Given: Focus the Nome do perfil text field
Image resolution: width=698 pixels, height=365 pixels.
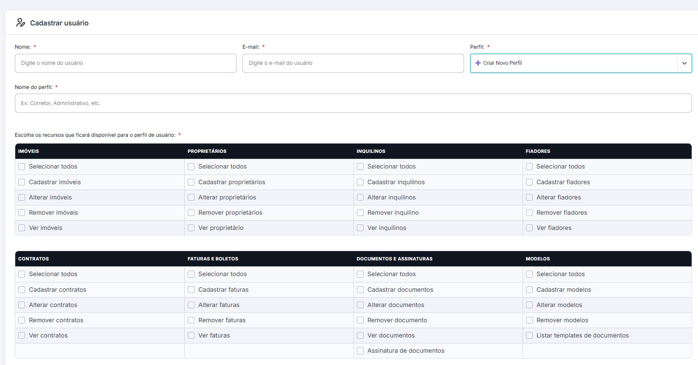Looking at the screenshot, I should coord(353,103).
